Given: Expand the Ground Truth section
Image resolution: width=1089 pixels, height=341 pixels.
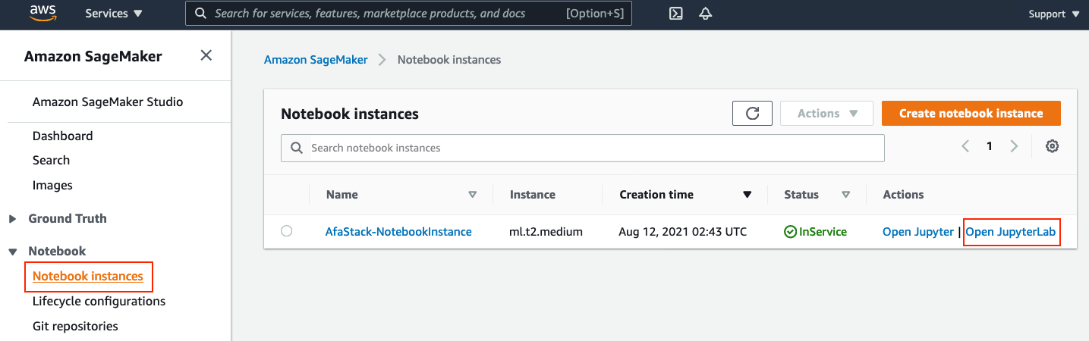Looking at the screenshot, I should [x=12, y=219].
